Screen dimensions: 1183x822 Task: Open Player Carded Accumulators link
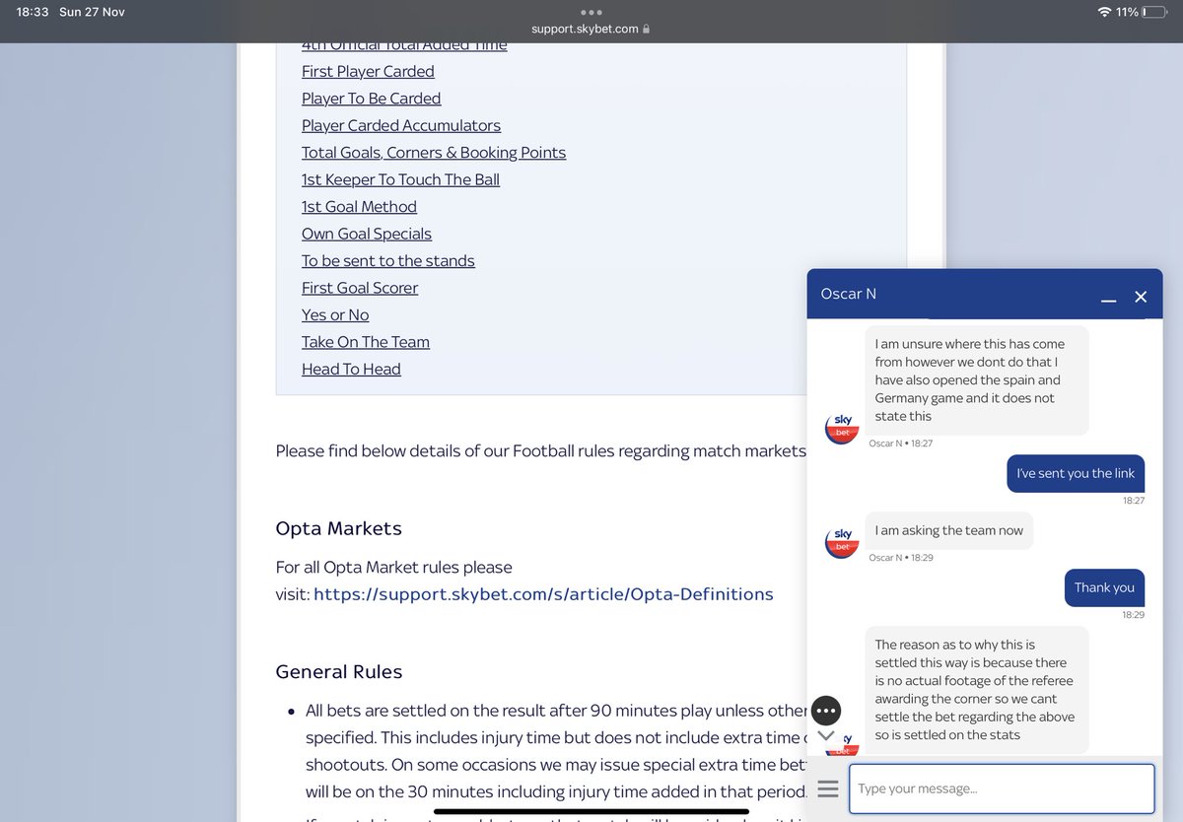pos(401,125)
